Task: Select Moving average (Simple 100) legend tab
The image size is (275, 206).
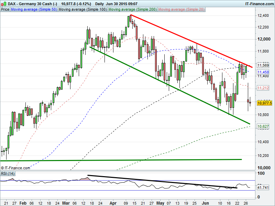Action: click(82, 10)
